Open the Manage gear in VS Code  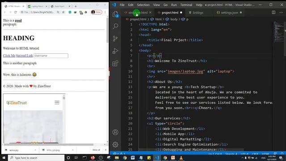[x=115, y=144]
